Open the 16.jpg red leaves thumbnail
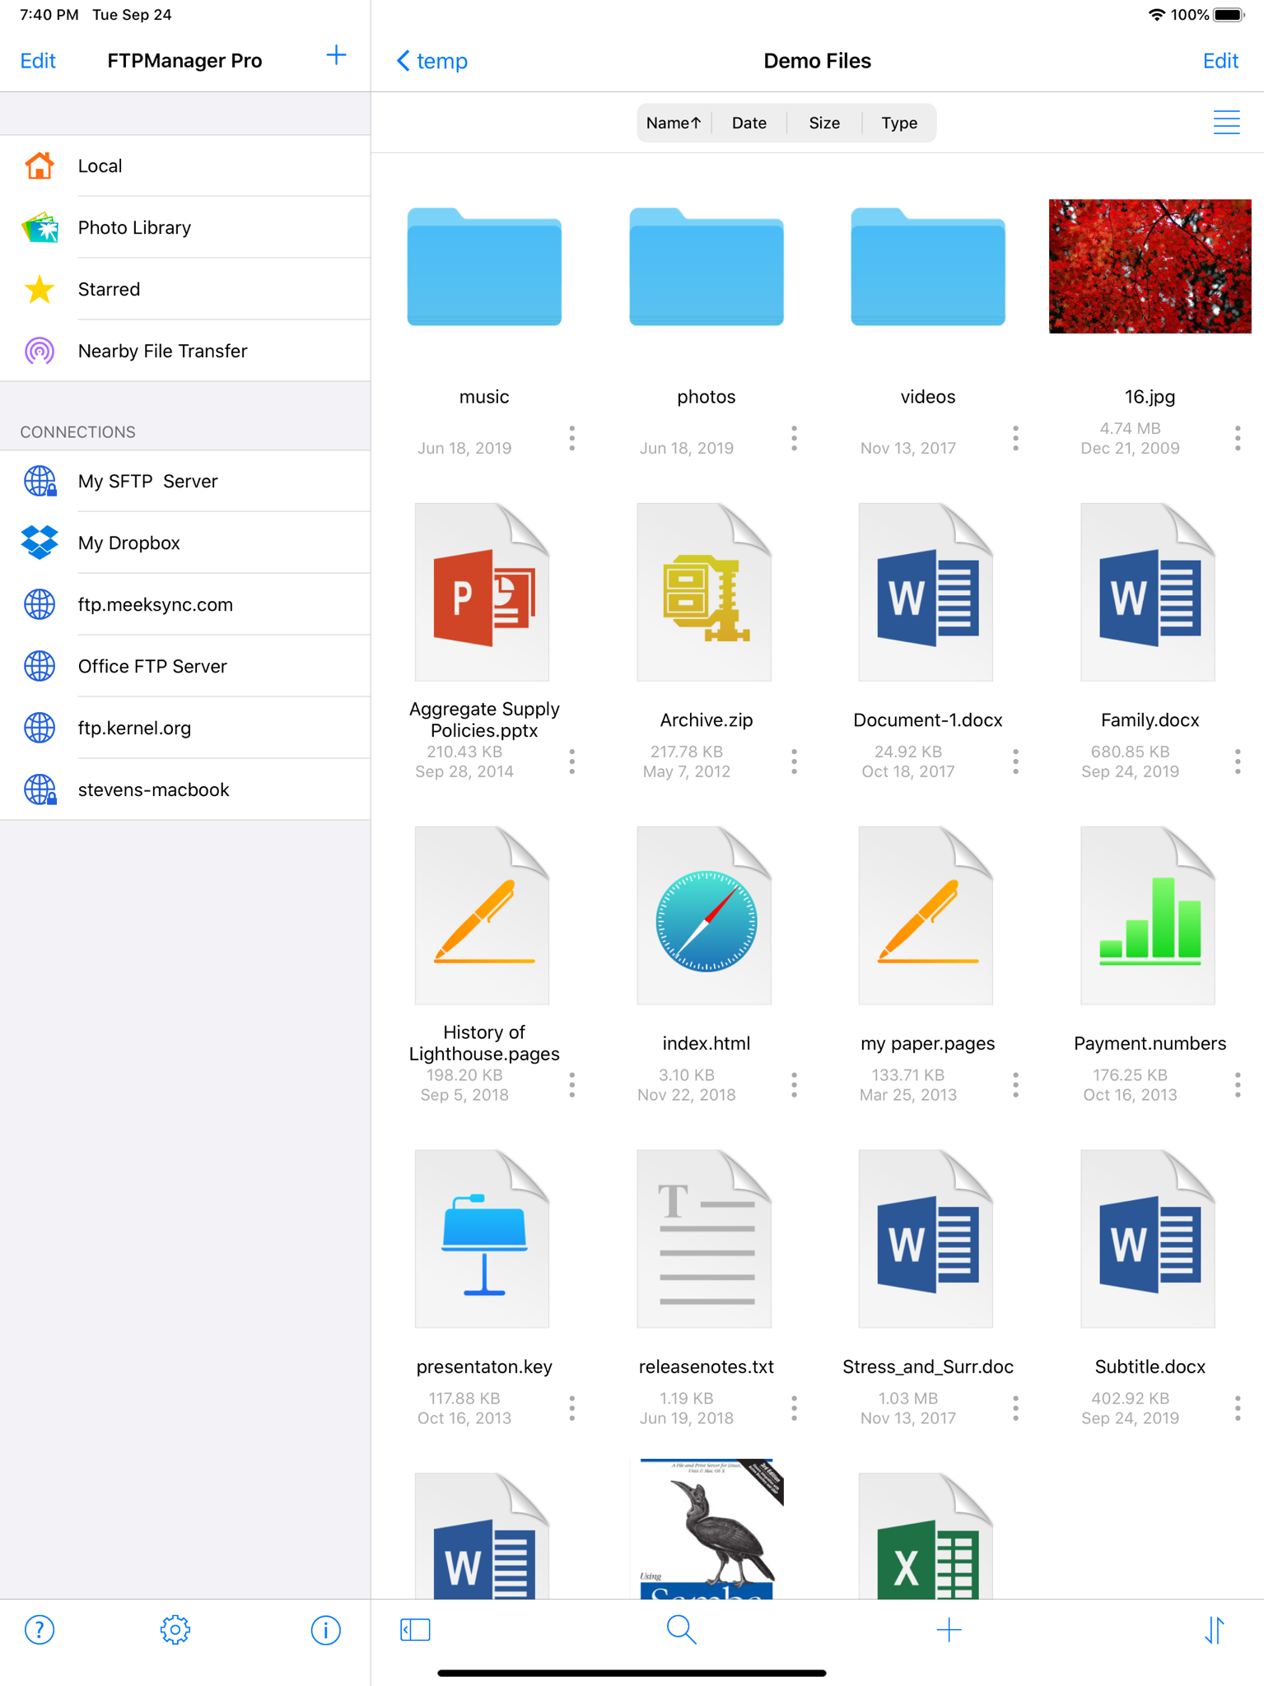The image size is (1264, 1686). tap(1150, 266)
